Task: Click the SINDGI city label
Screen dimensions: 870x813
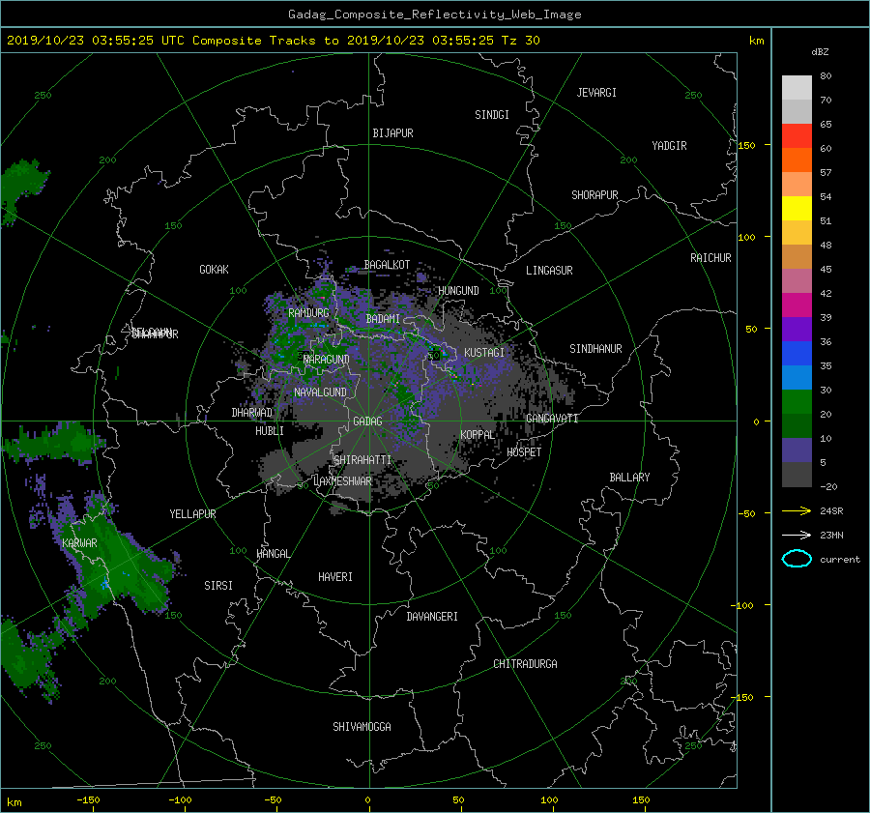Action: point(492,115)
